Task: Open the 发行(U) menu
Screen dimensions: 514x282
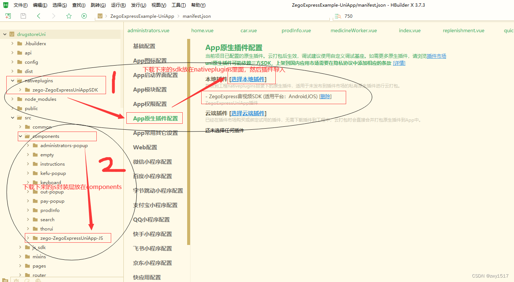Action: point(138,5)
